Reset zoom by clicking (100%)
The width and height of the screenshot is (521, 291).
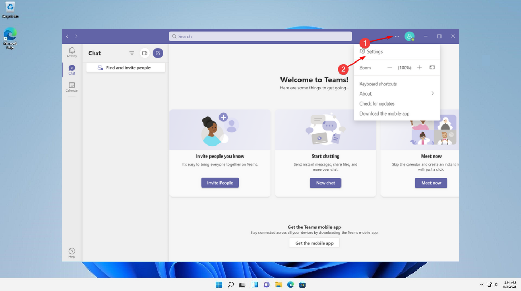[x=404, y=68]
